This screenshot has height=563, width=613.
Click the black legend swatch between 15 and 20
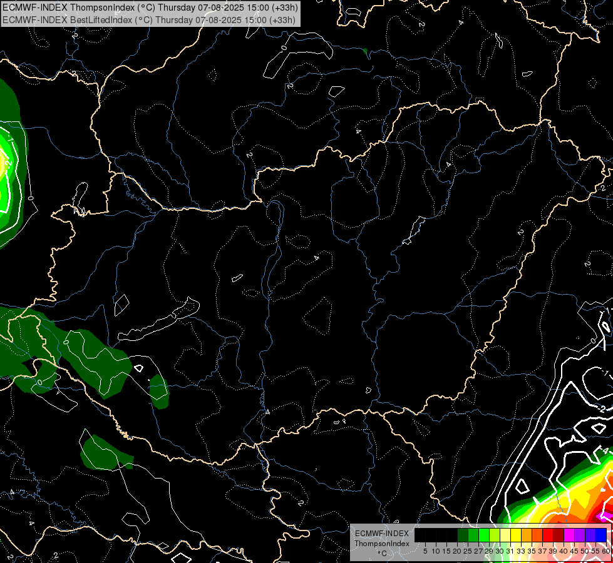[452, 535]
